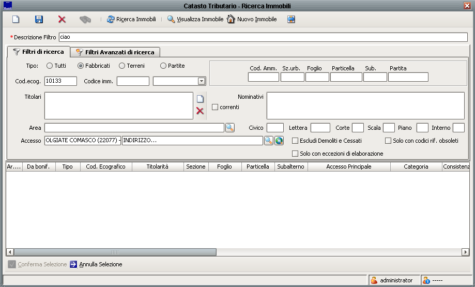Check Solo con eccezioni di elaborazione
This screenshot has width=475, height=287.
295,154
